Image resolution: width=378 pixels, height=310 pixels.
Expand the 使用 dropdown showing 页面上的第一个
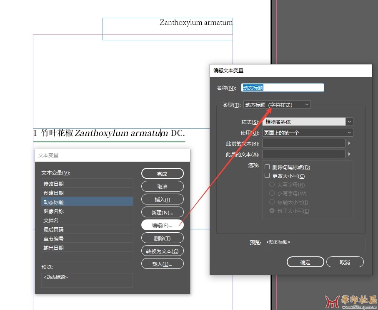(x=308, y=133)
